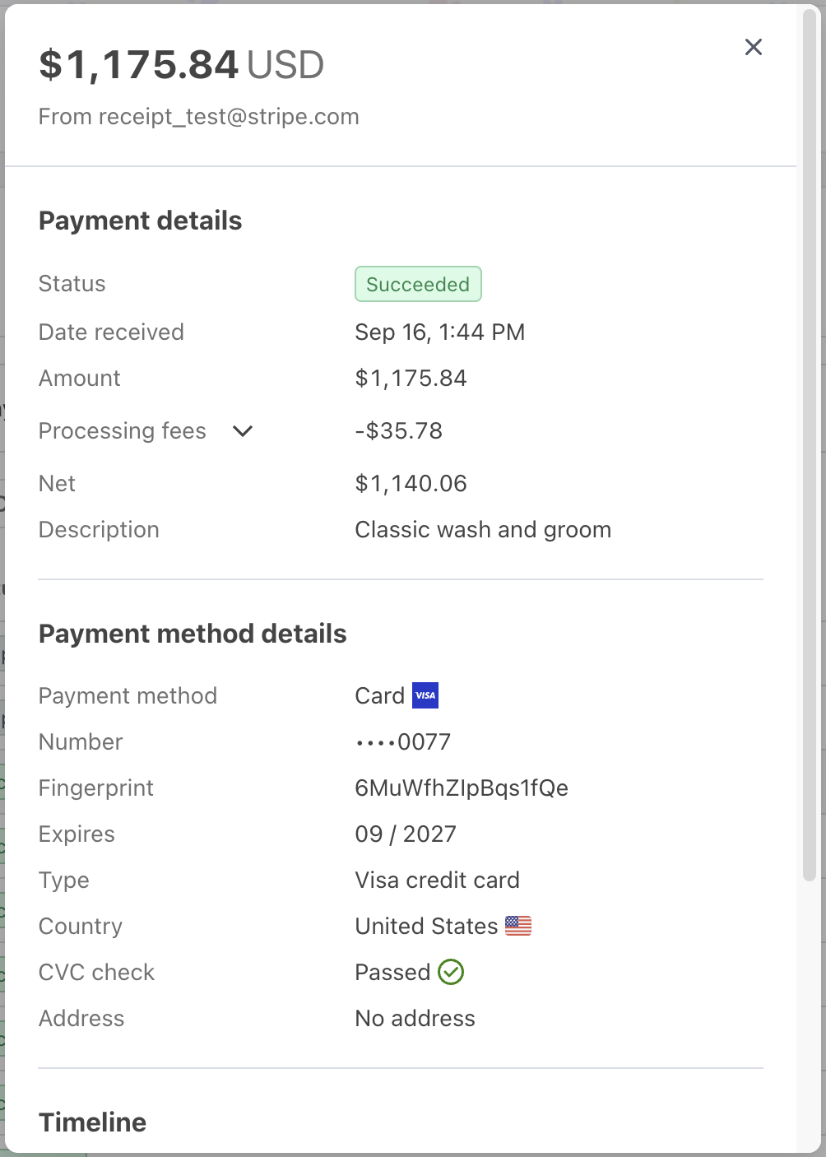The height and width of the screenshot is (1157, 826).
Task: Click the CVC check field label
Action: 96,973
